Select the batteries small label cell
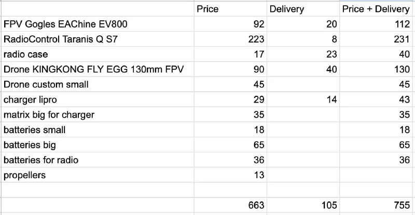 pos(98,130)
